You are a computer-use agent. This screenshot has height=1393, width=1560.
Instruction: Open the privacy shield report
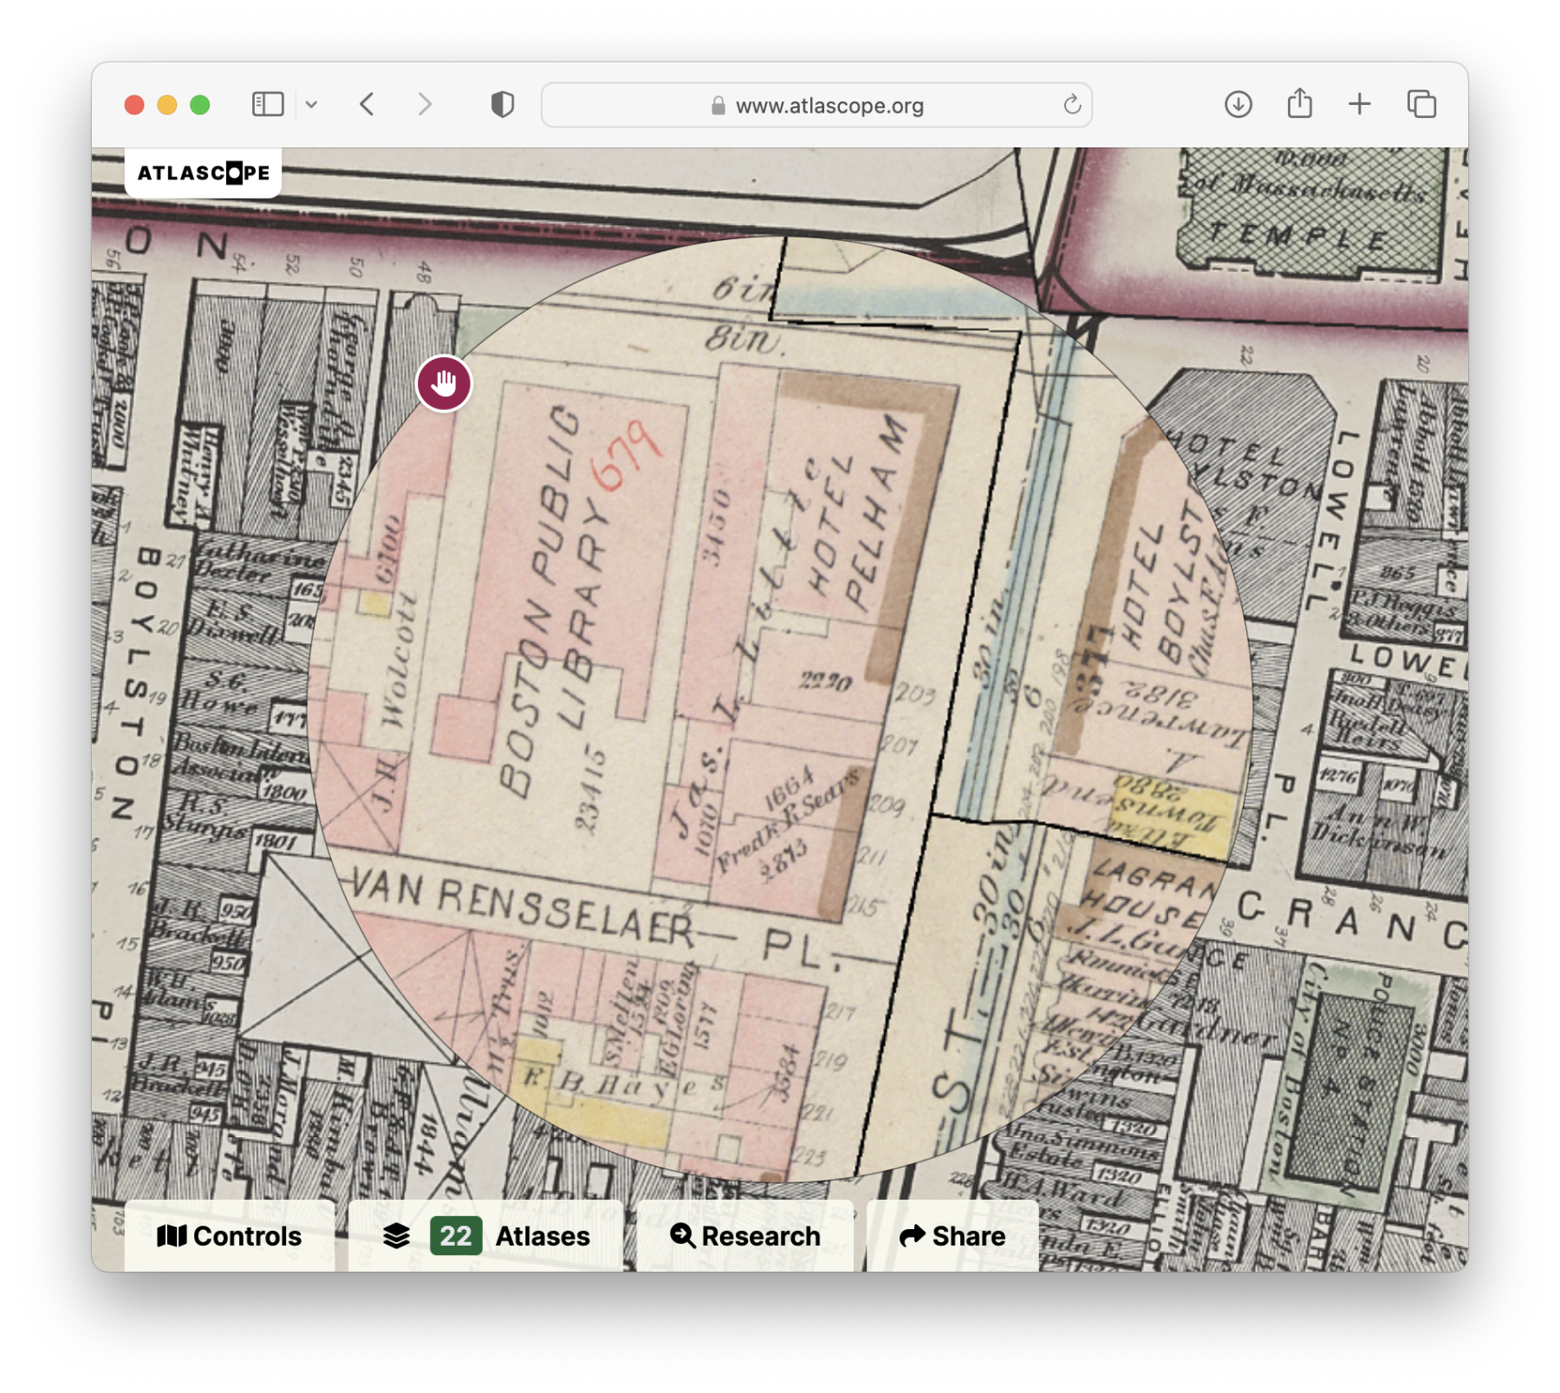pyautogui.click(x=503, y=105)
